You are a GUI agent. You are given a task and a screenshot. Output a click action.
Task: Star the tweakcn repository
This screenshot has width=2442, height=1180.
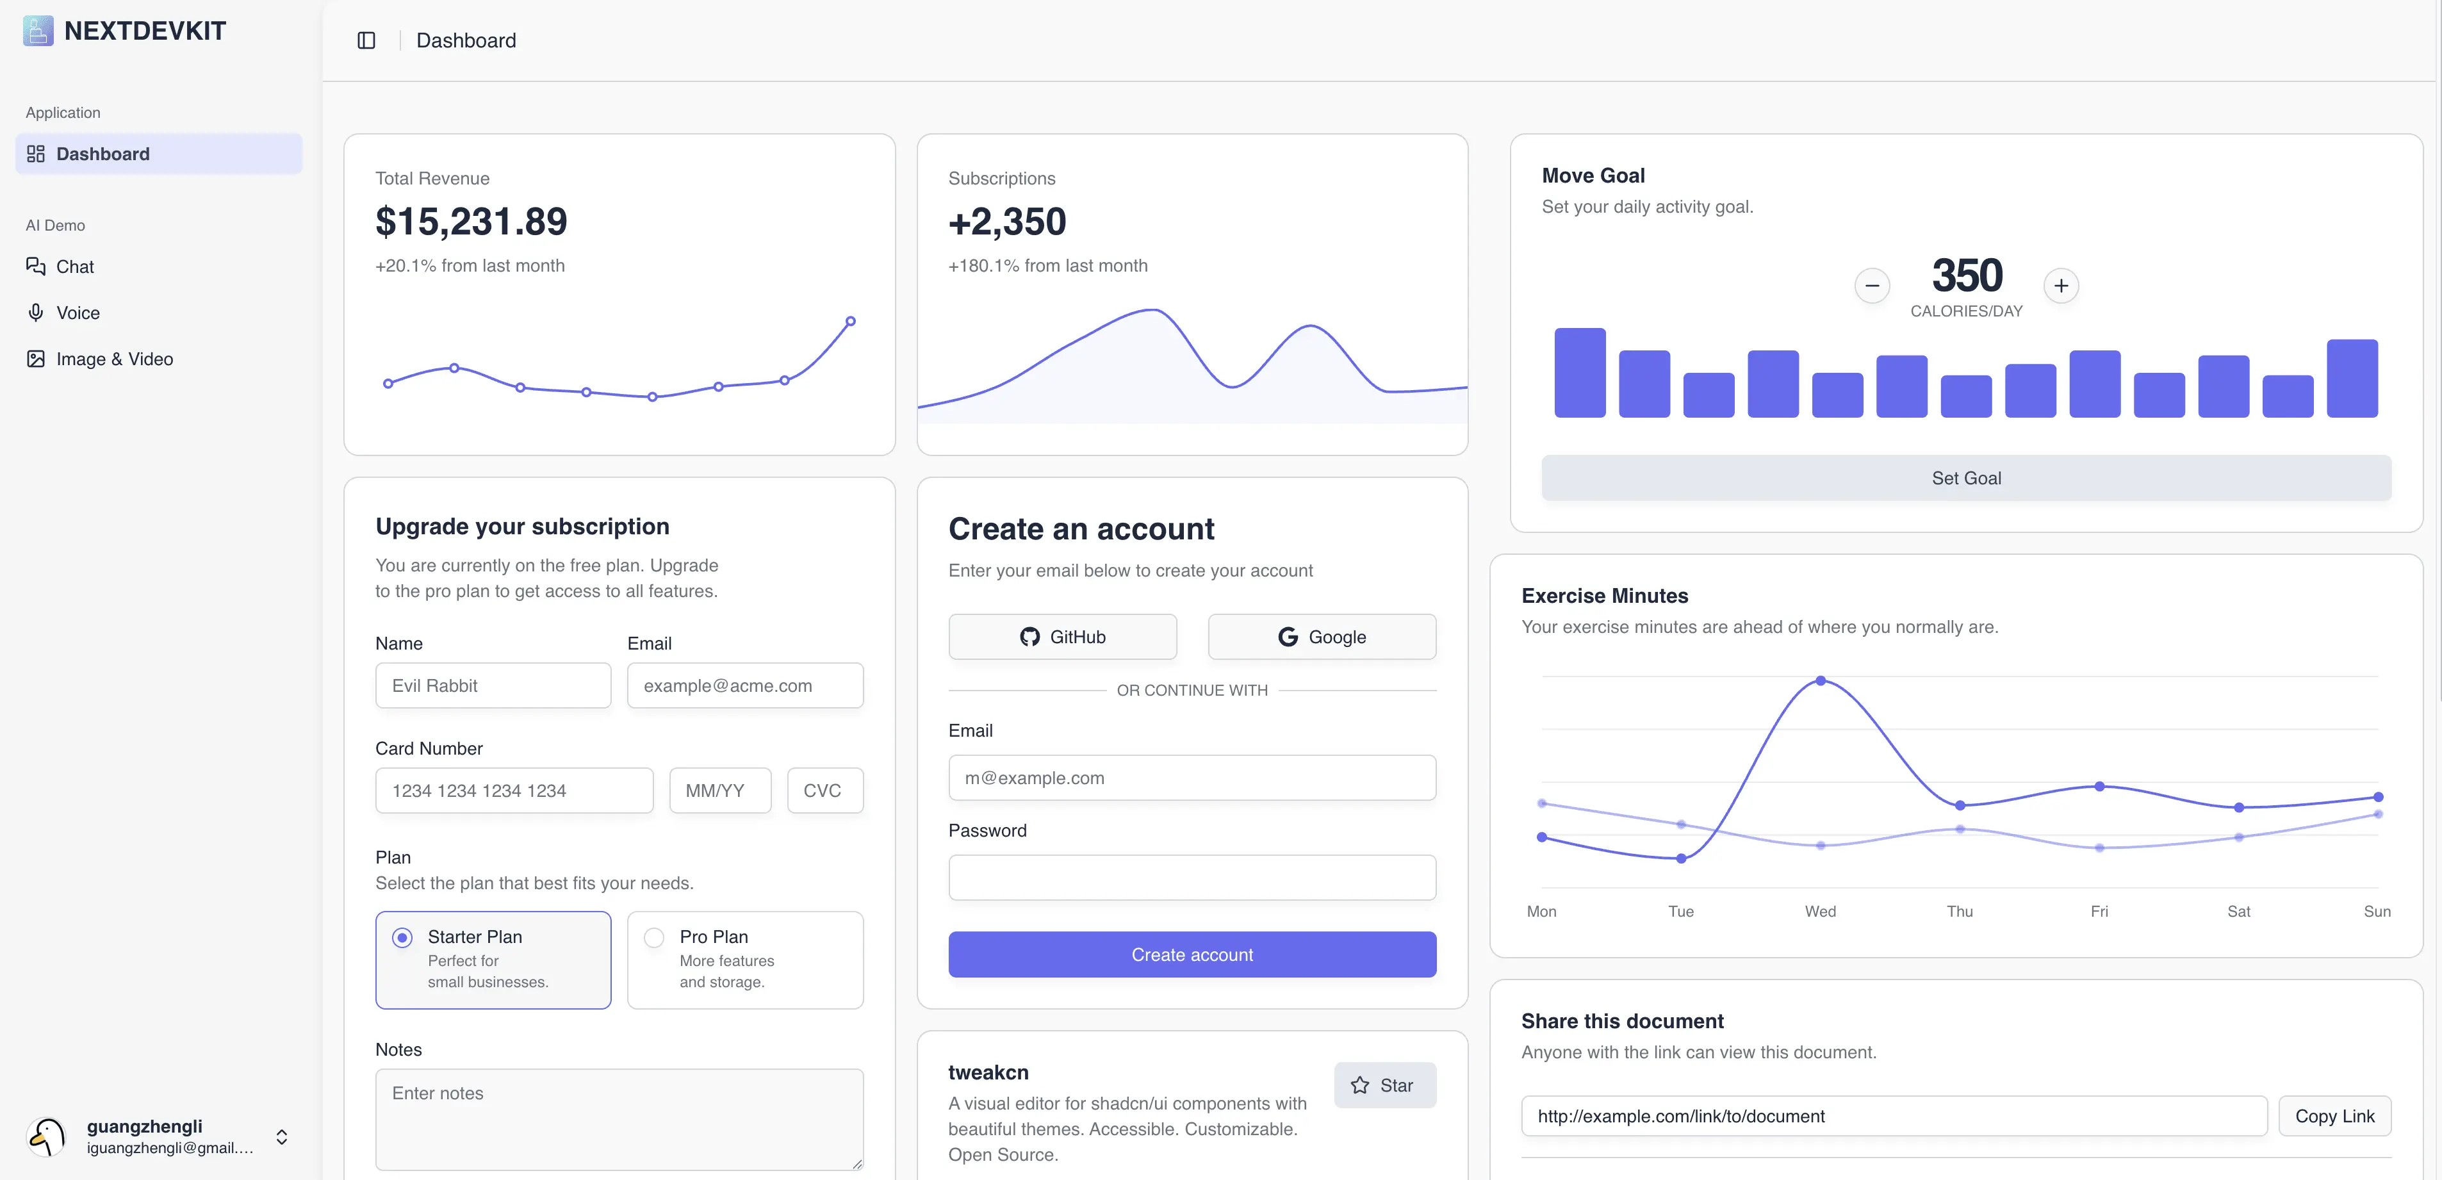(1384, 1085)
